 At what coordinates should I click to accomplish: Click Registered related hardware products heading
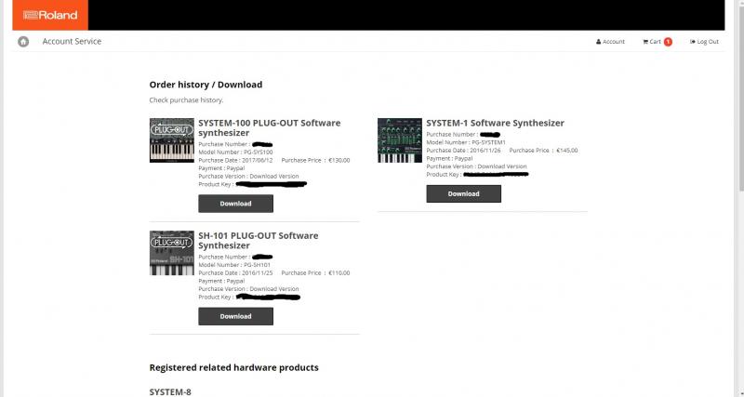tap(234, 367)
